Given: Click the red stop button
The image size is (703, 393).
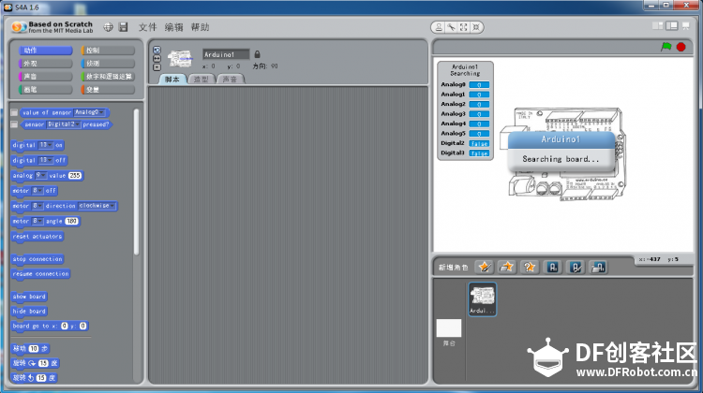Looking at the screenshot, I should 681,47.
